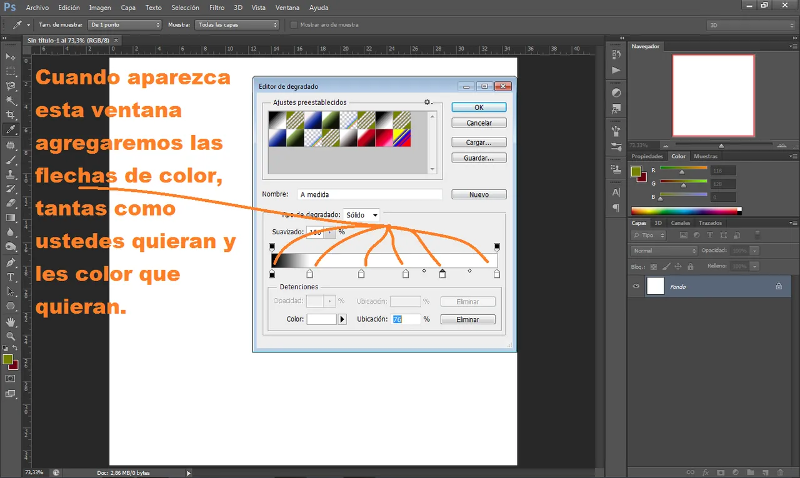The height and width of the screenshot is (478, 800).
Task: Open the Paragraph panel icon
Action: point(616,207)
